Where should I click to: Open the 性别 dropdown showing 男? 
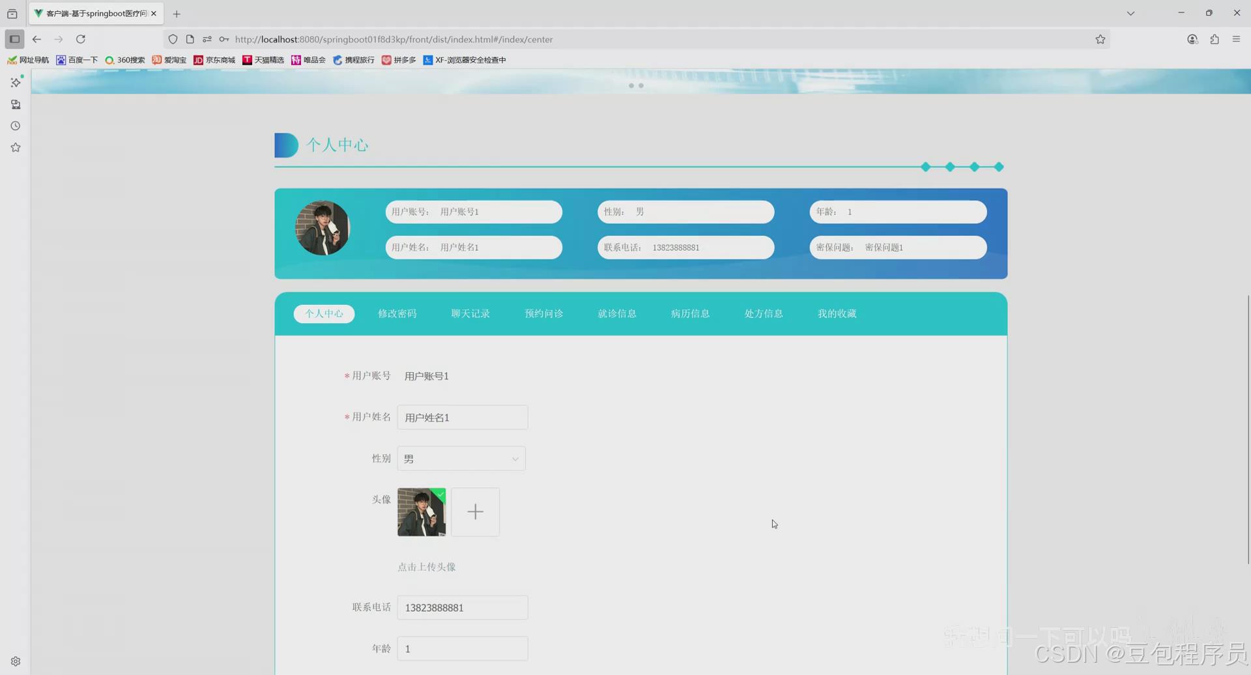pos(461,459)
